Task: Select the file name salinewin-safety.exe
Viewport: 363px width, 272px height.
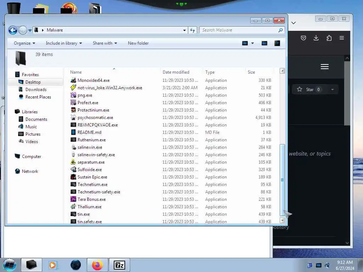Action: tap(96, 155)
